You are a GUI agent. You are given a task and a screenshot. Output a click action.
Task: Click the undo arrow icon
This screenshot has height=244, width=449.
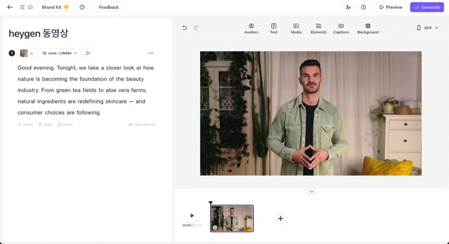185,28
